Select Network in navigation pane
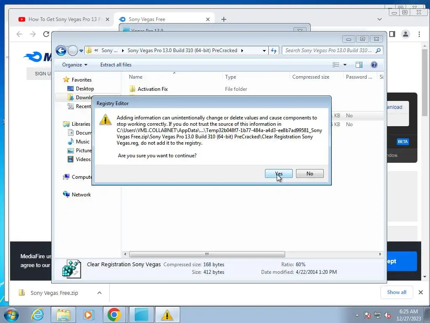 [81, 195]
